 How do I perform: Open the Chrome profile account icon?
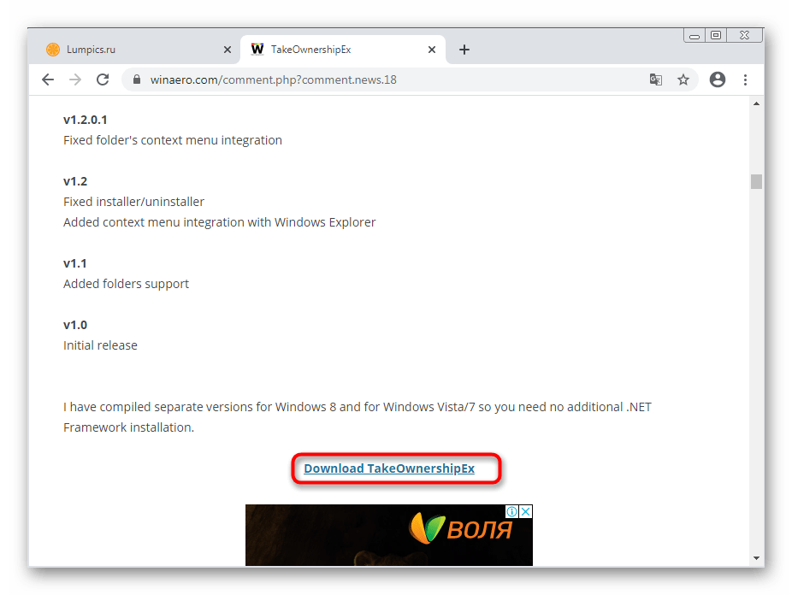pyautogui.click(x=718, y=80)
